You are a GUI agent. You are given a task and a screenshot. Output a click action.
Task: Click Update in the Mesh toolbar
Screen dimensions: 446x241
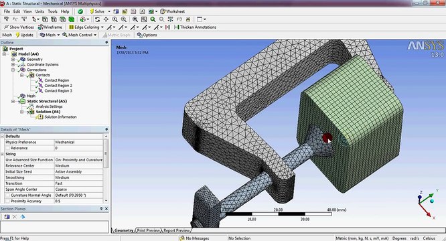click(25, 35)
